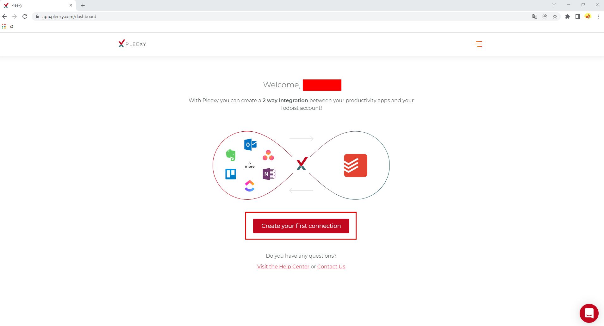Click Create your first connection button
The image size is (604, 326).
[301, 226]
